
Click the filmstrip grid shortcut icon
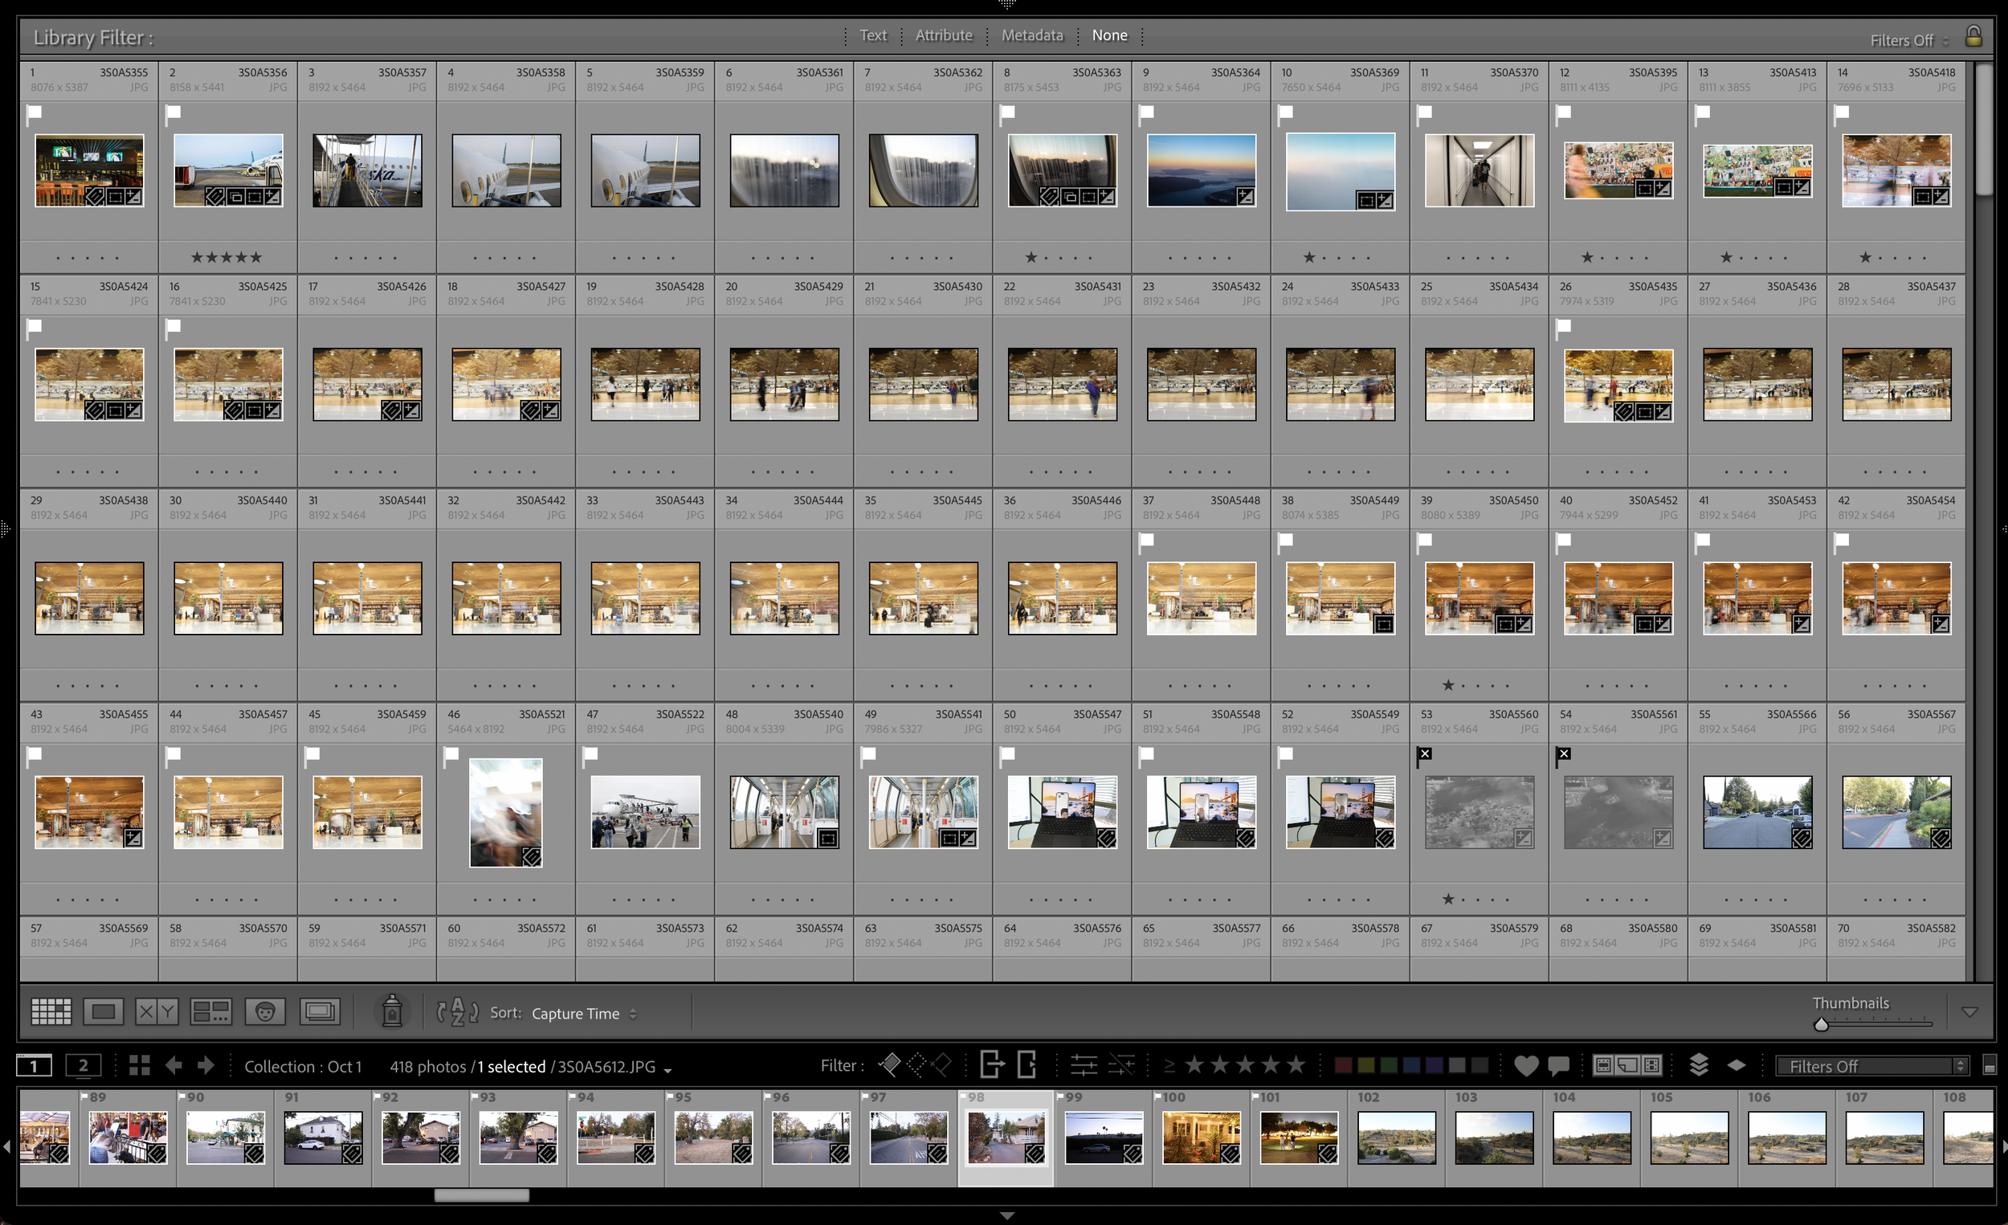(x=139, y=1065)
